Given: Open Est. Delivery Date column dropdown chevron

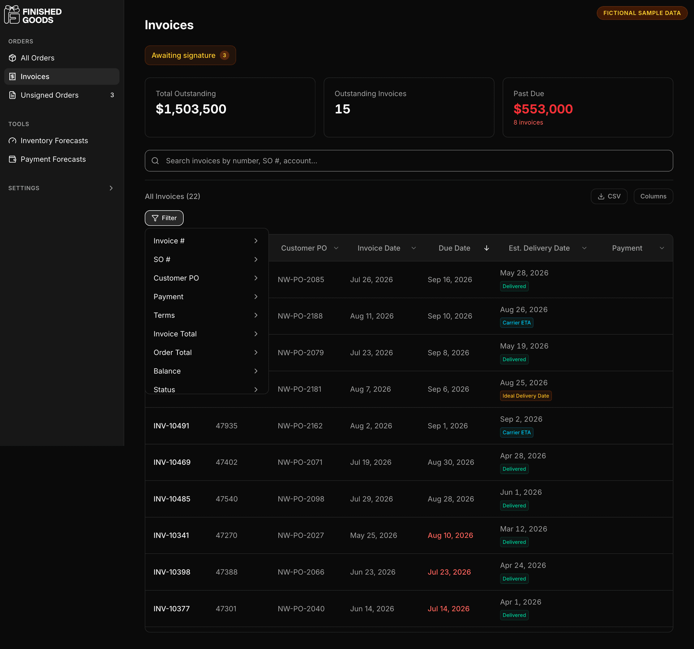Looking at the screenshot, I should pos(584,248).
